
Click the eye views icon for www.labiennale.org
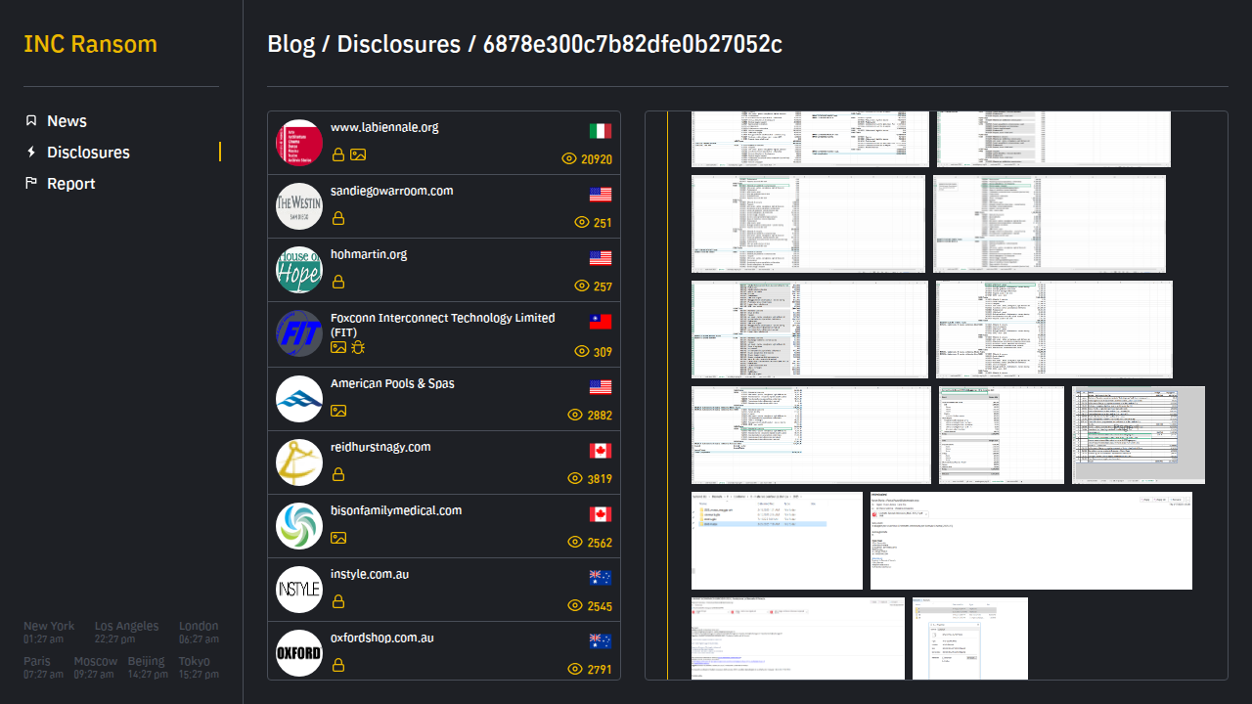pyautogui.click(x=568, y=159)
